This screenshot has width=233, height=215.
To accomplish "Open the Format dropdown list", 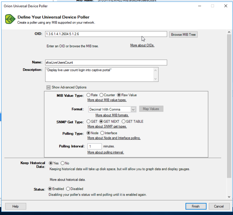I will coord(133,110).
